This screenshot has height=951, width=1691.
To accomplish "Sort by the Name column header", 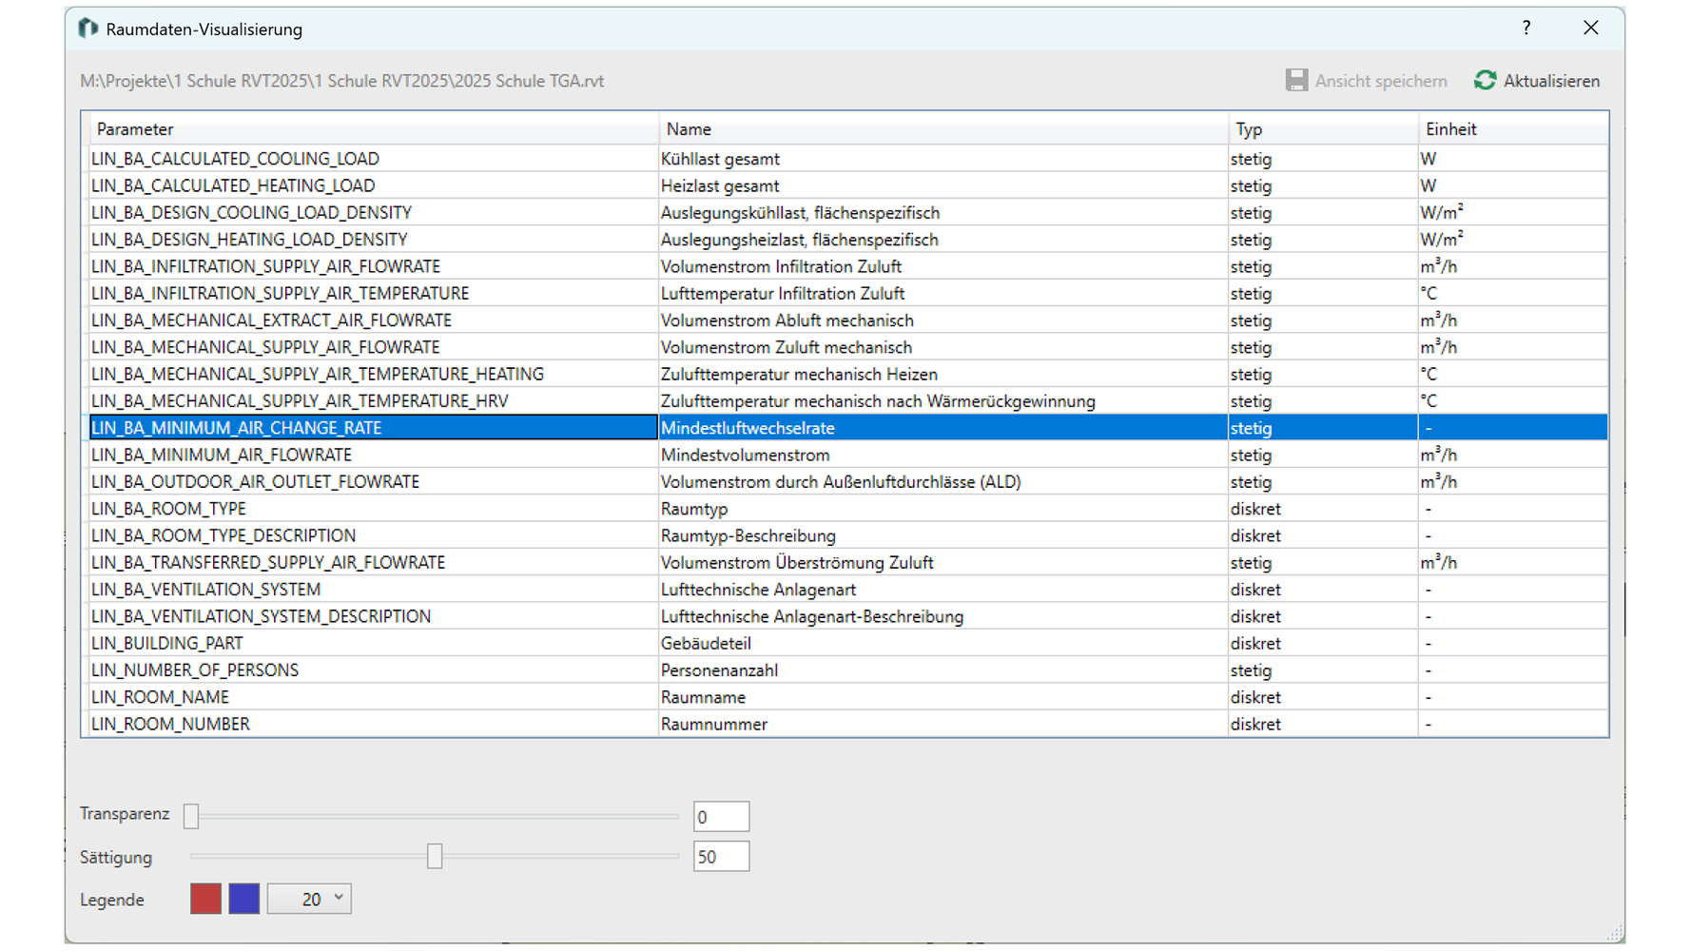I will 689,129.
